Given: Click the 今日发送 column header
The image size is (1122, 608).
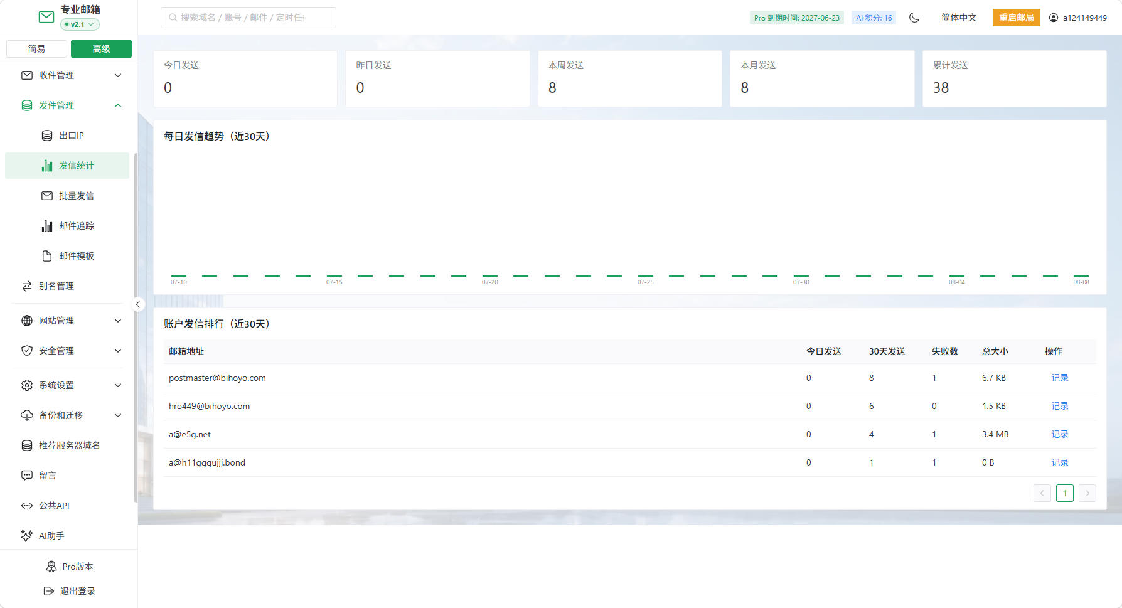Looking at the screenshot, I should pos(824,351).
